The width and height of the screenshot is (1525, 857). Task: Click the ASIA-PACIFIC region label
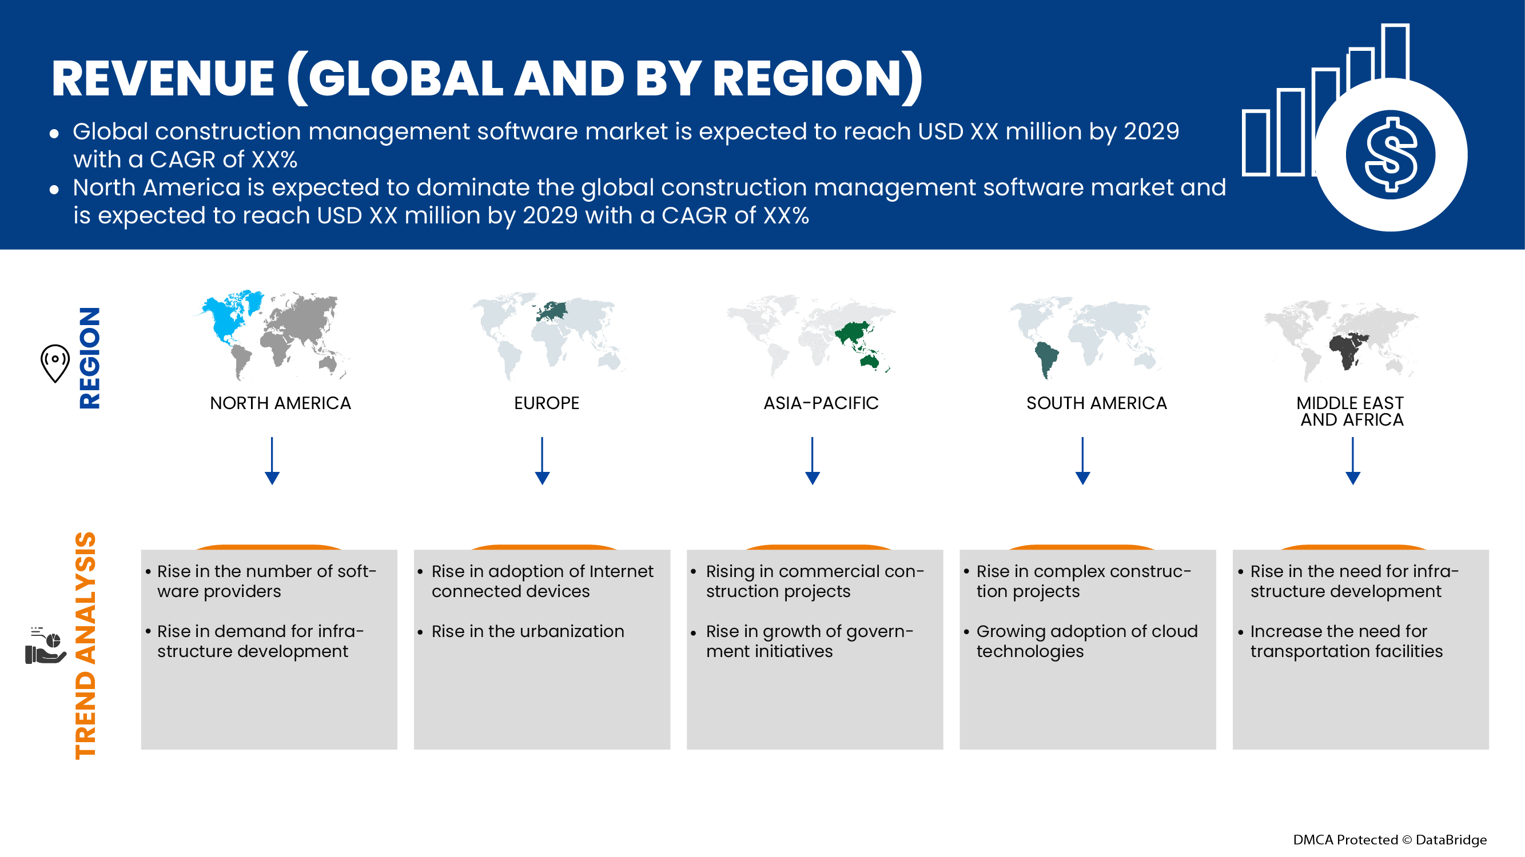[x=821, y=403]
